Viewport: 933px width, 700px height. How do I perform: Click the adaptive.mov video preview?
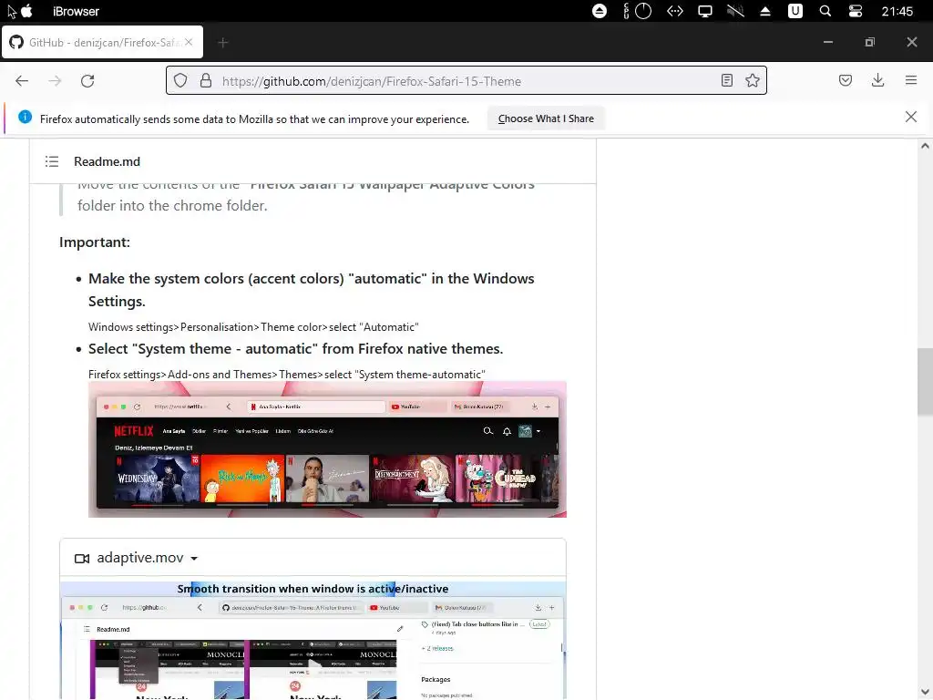click(x=313, y=640)
